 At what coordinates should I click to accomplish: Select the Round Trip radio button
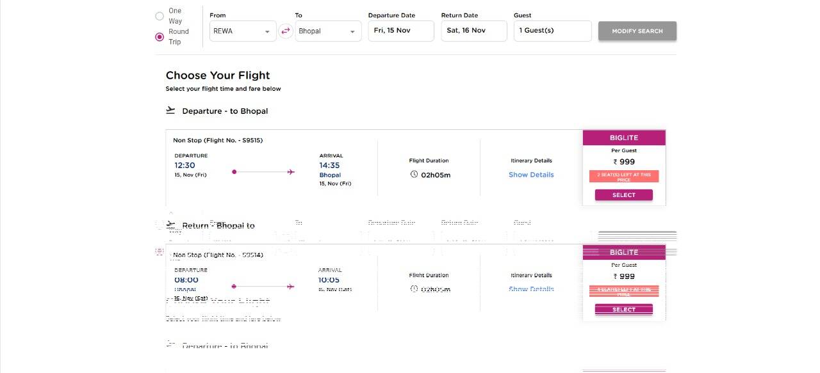coord(160,37)
